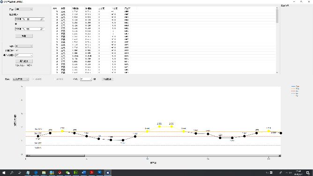Click data table's vertical scrollbar down arrow

coord(277,73)
